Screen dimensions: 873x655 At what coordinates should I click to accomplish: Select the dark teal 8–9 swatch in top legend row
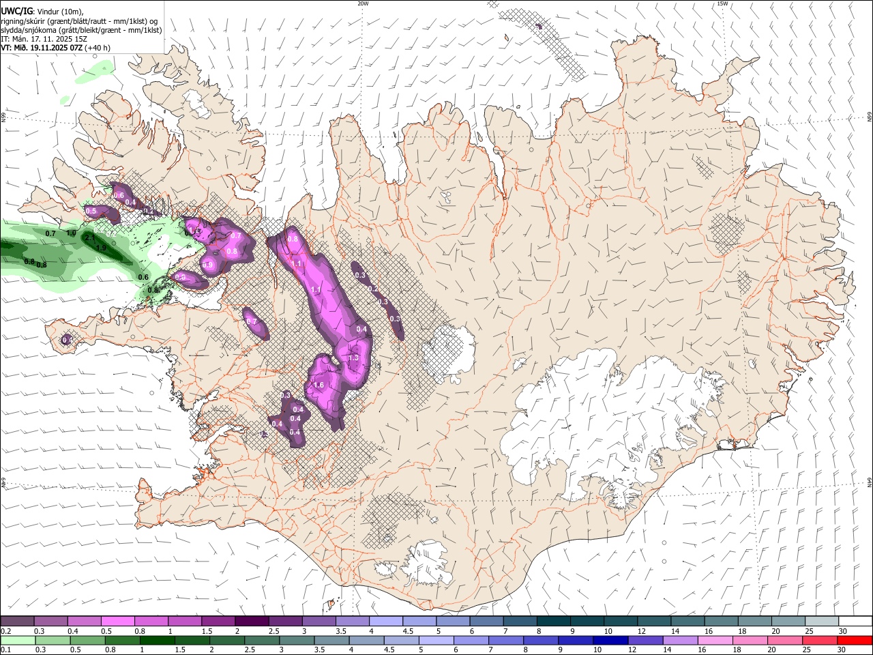click(x=554, y=621)
